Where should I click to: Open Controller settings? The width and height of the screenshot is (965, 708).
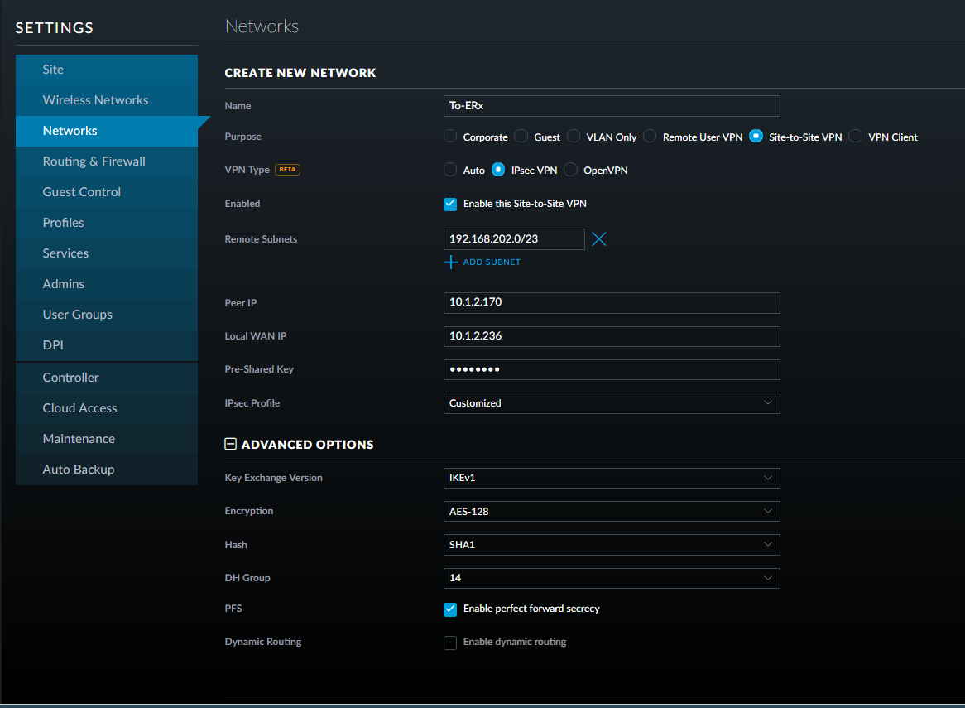(x=107, y=378)
